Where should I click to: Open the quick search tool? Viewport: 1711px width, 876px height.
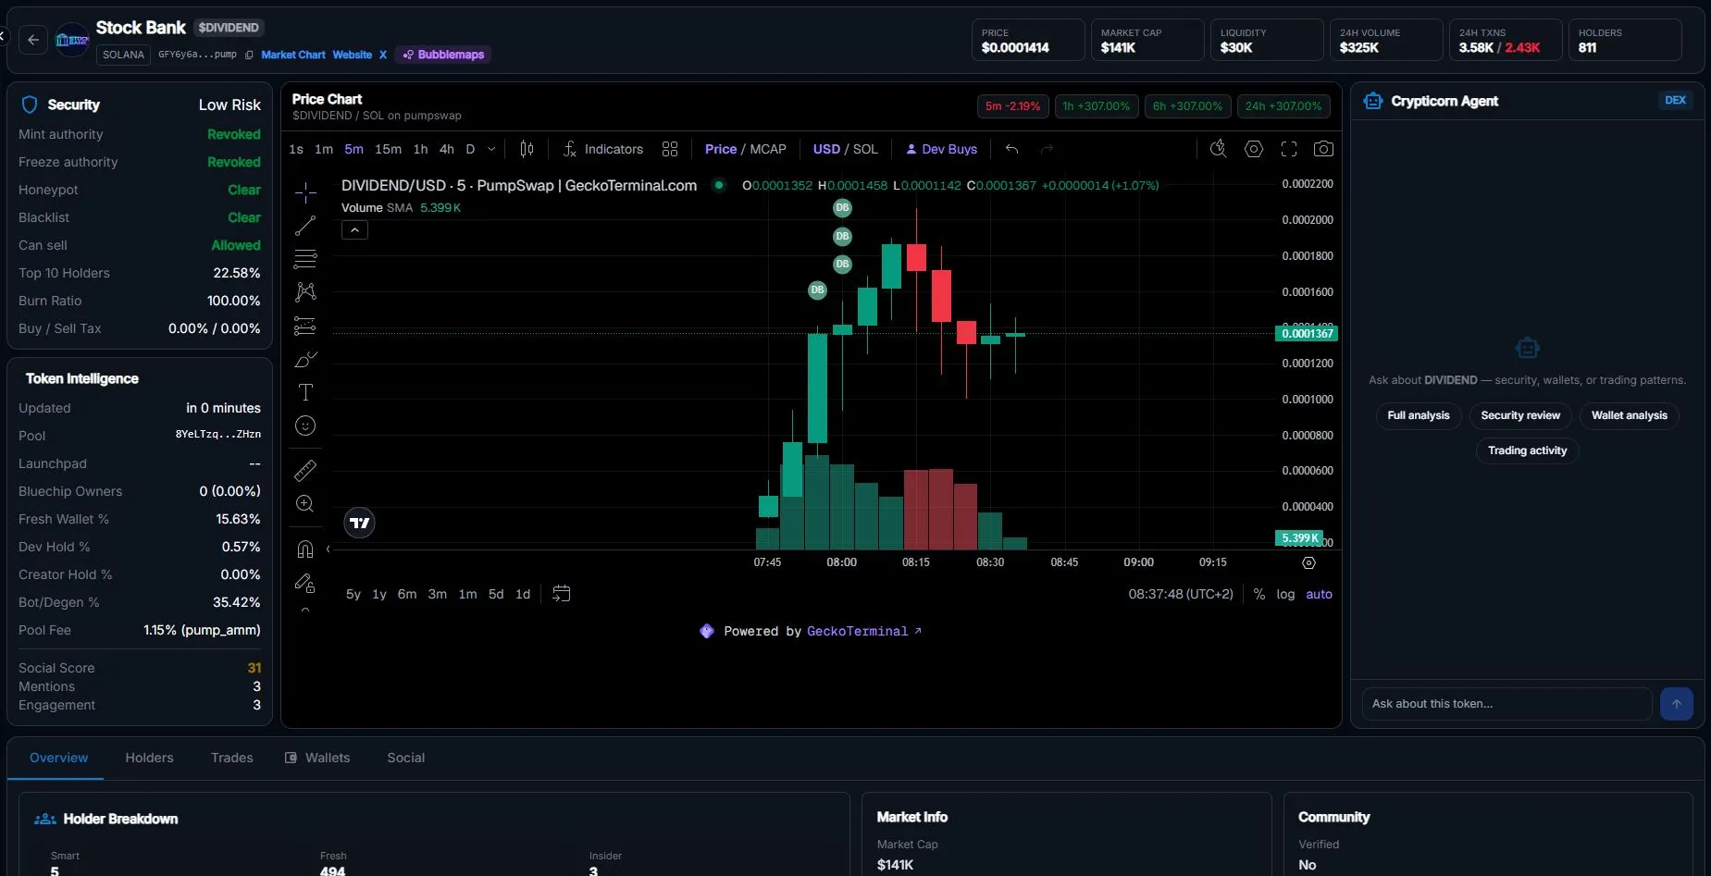1219,149
